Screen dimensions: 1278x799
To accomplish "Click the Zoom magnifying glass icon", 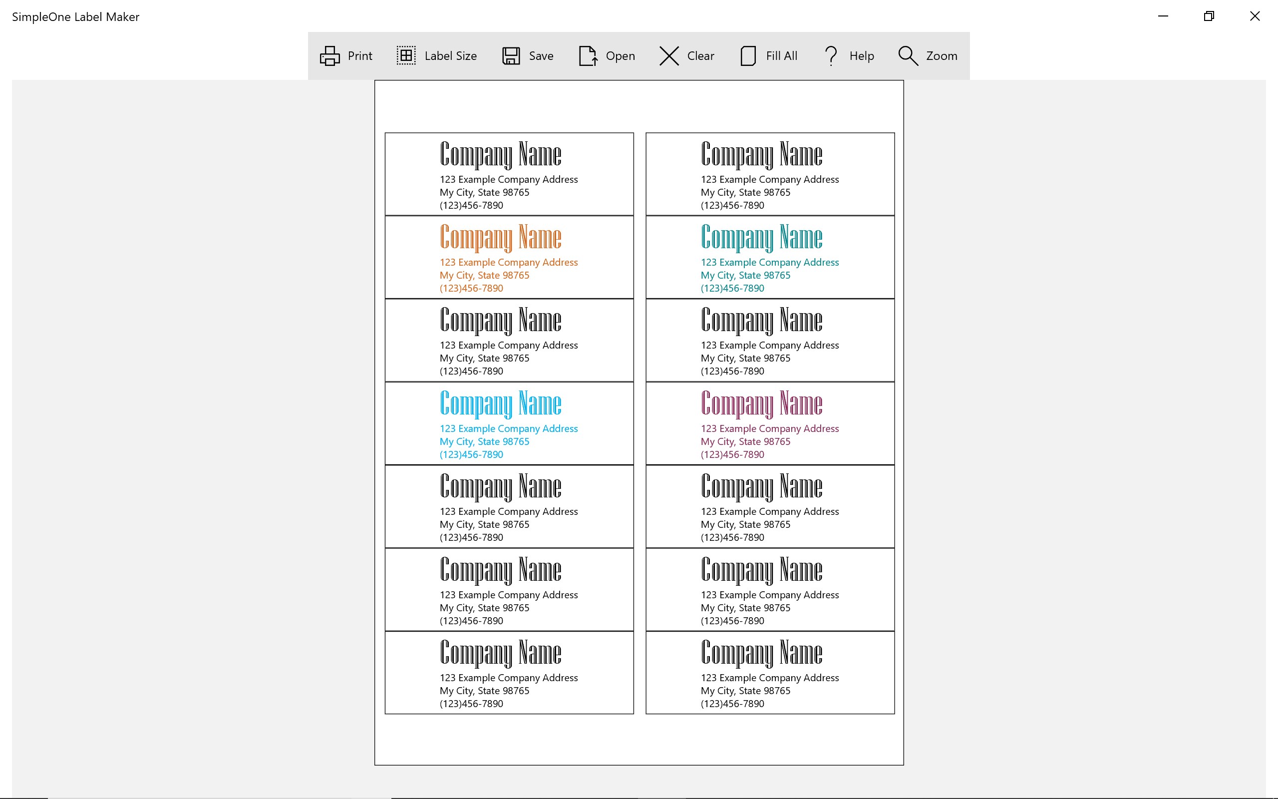I will tap(908, 55).
